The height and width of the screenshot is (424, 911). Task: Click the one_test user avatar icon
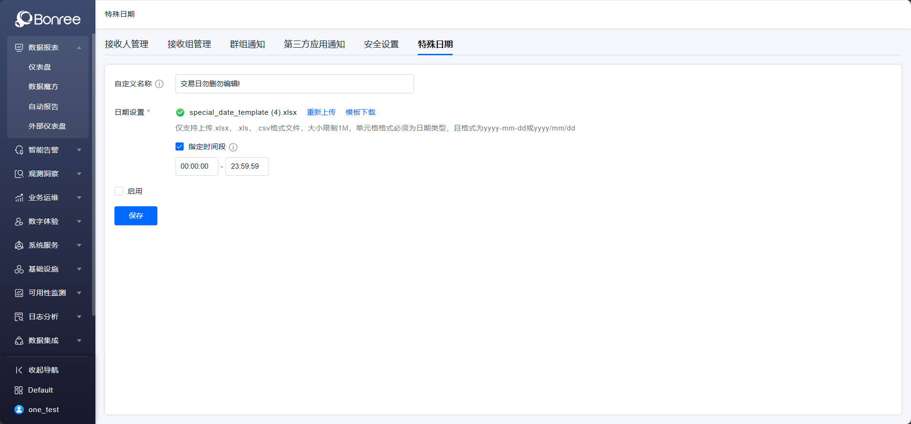point(19,410)
